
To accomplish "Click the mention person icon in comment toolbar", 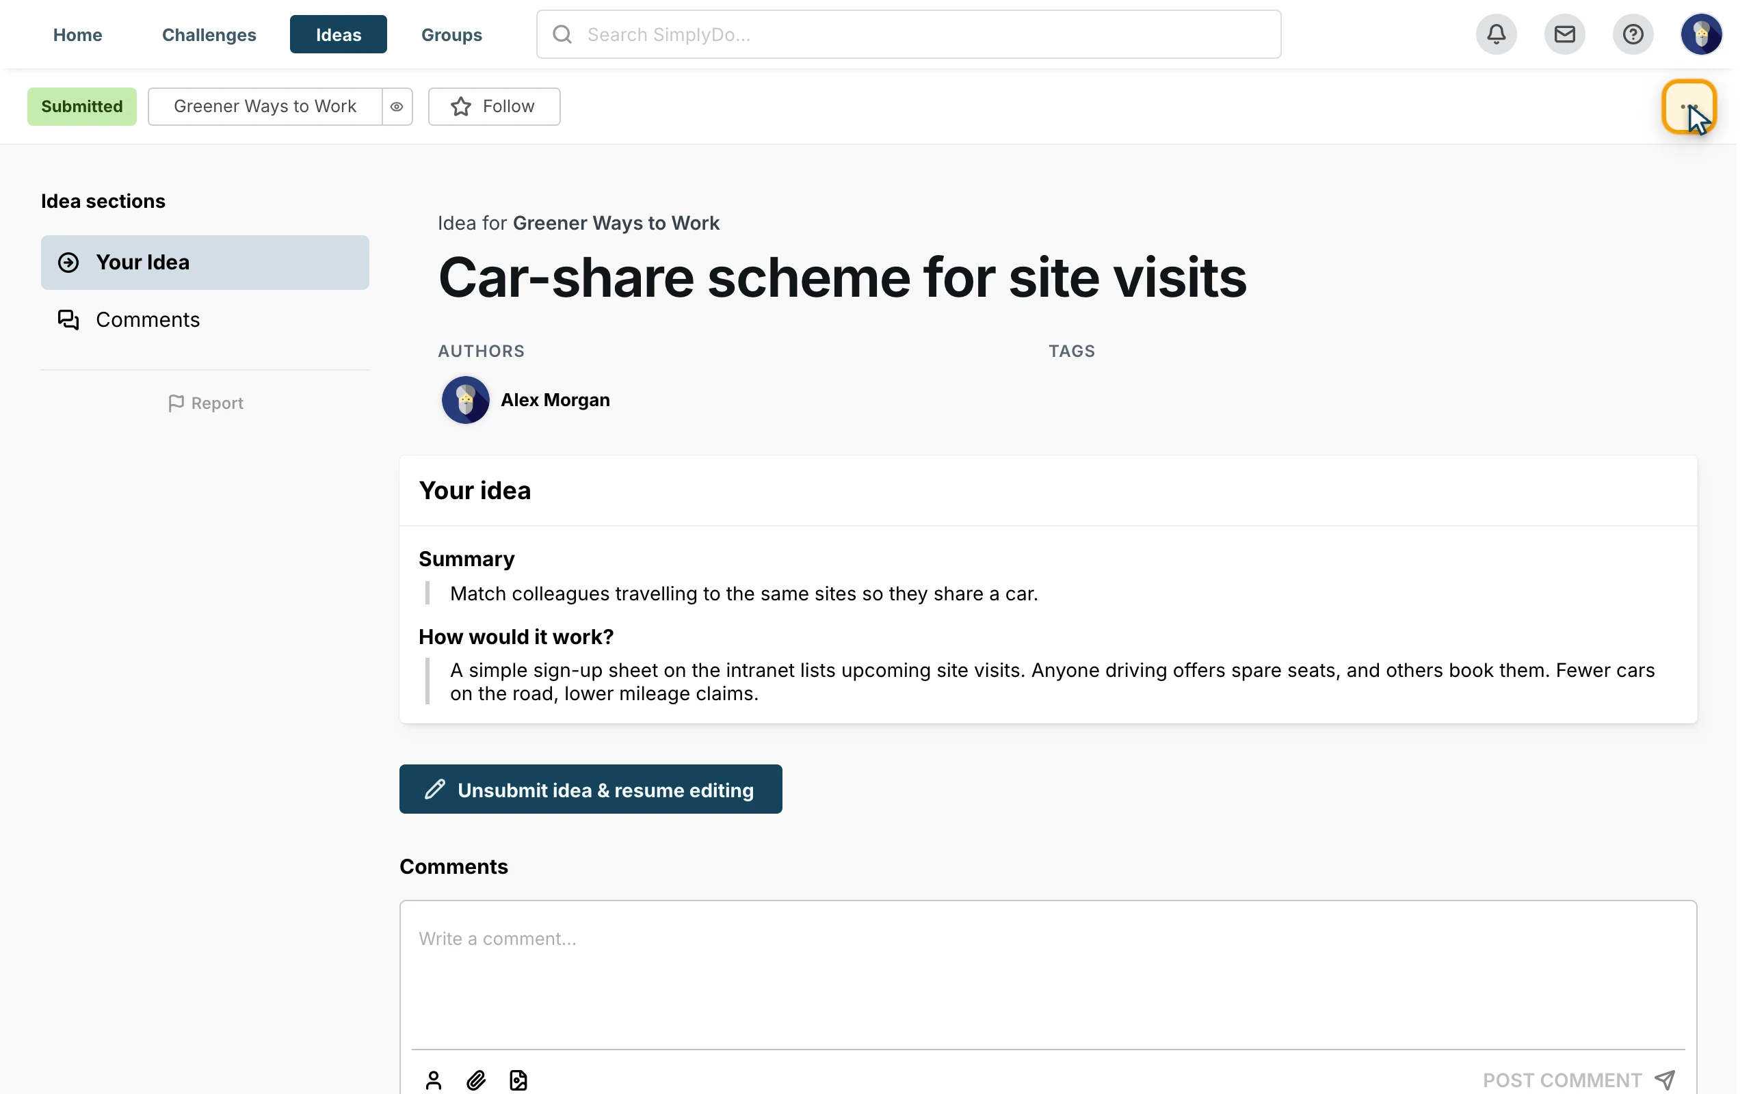I will (434, 1080).
